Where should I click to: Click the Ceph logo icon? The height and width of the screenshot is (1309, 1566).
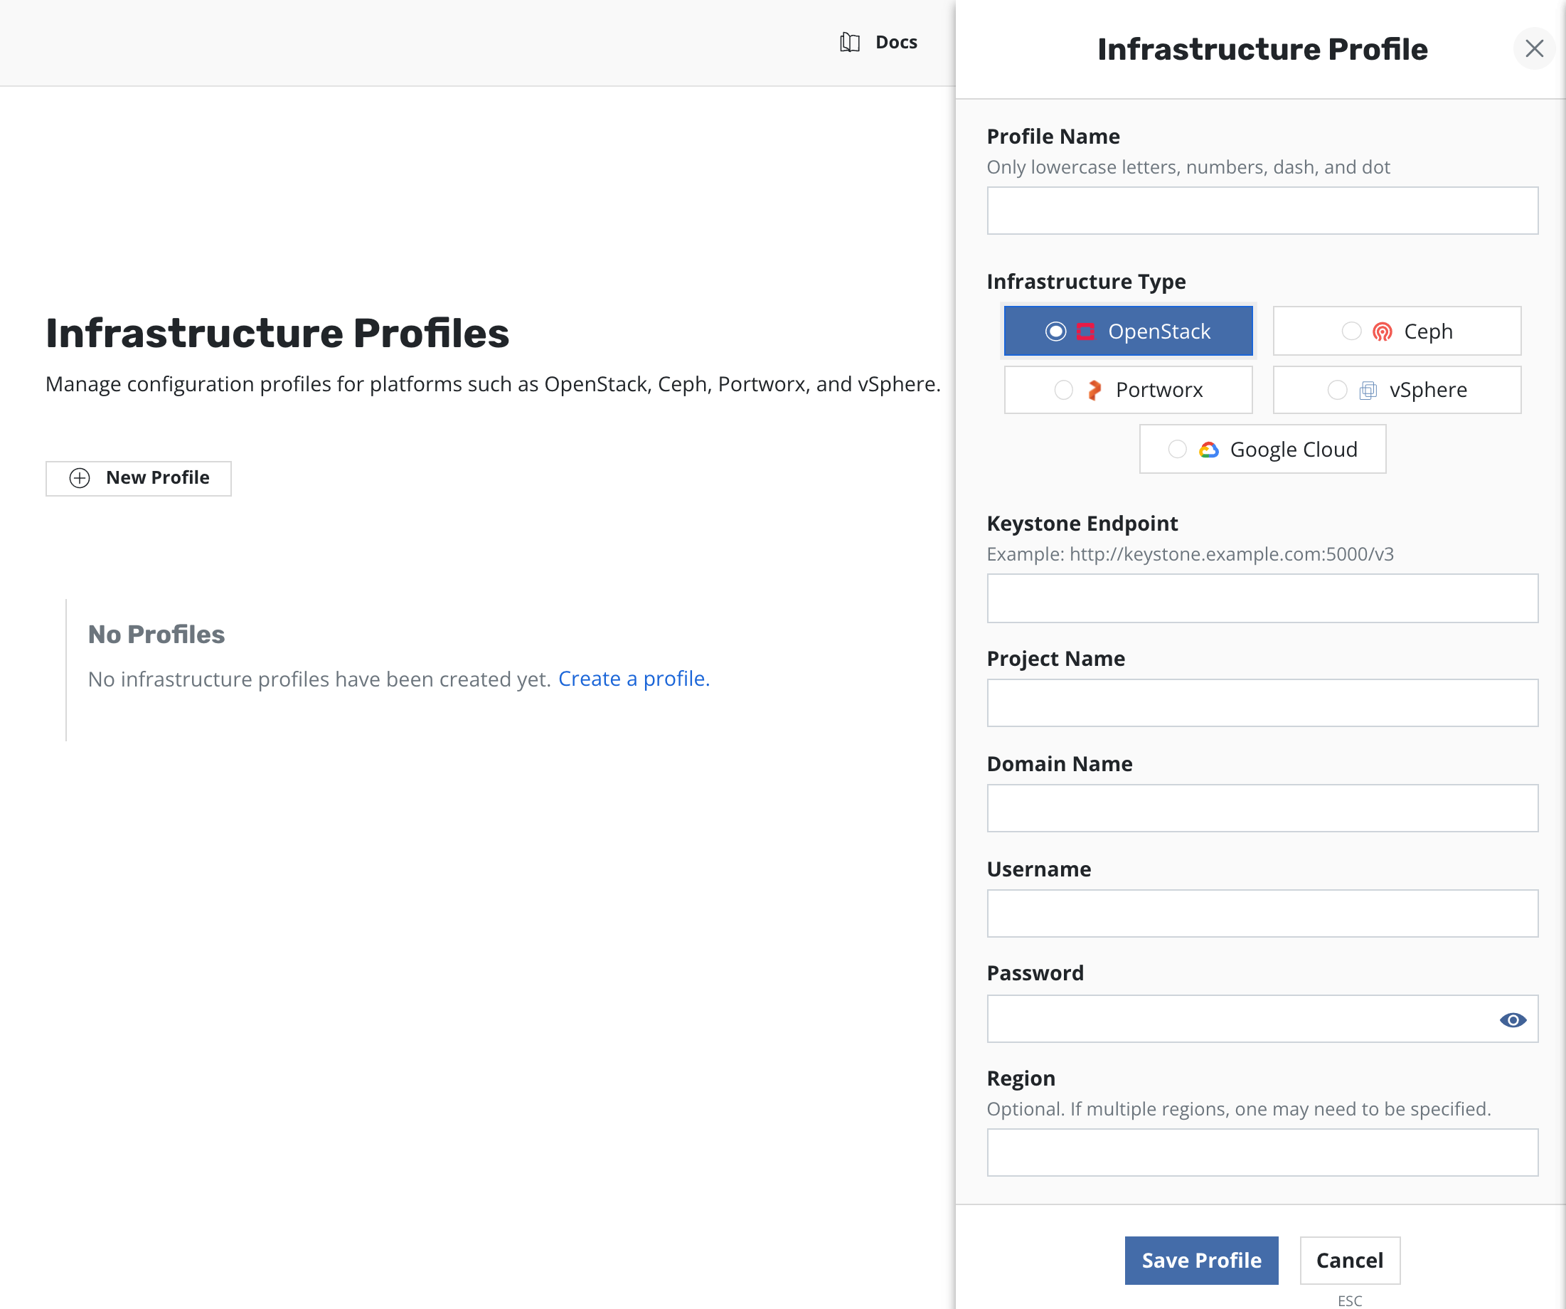[1382, 332]
